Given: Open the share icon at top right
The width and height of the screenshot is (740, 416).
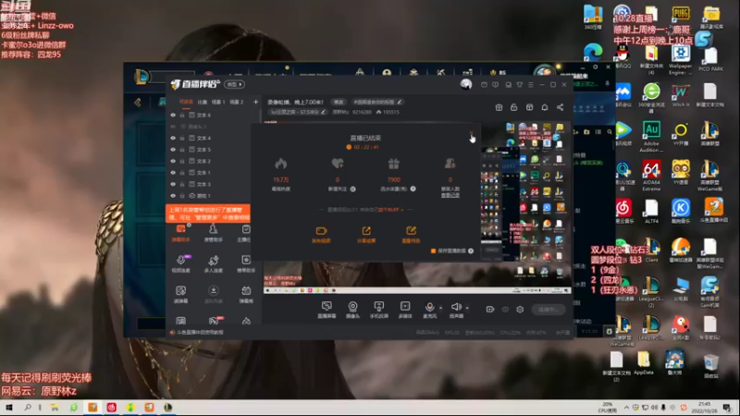Looking at the screenshot, I should click(560, 107).
